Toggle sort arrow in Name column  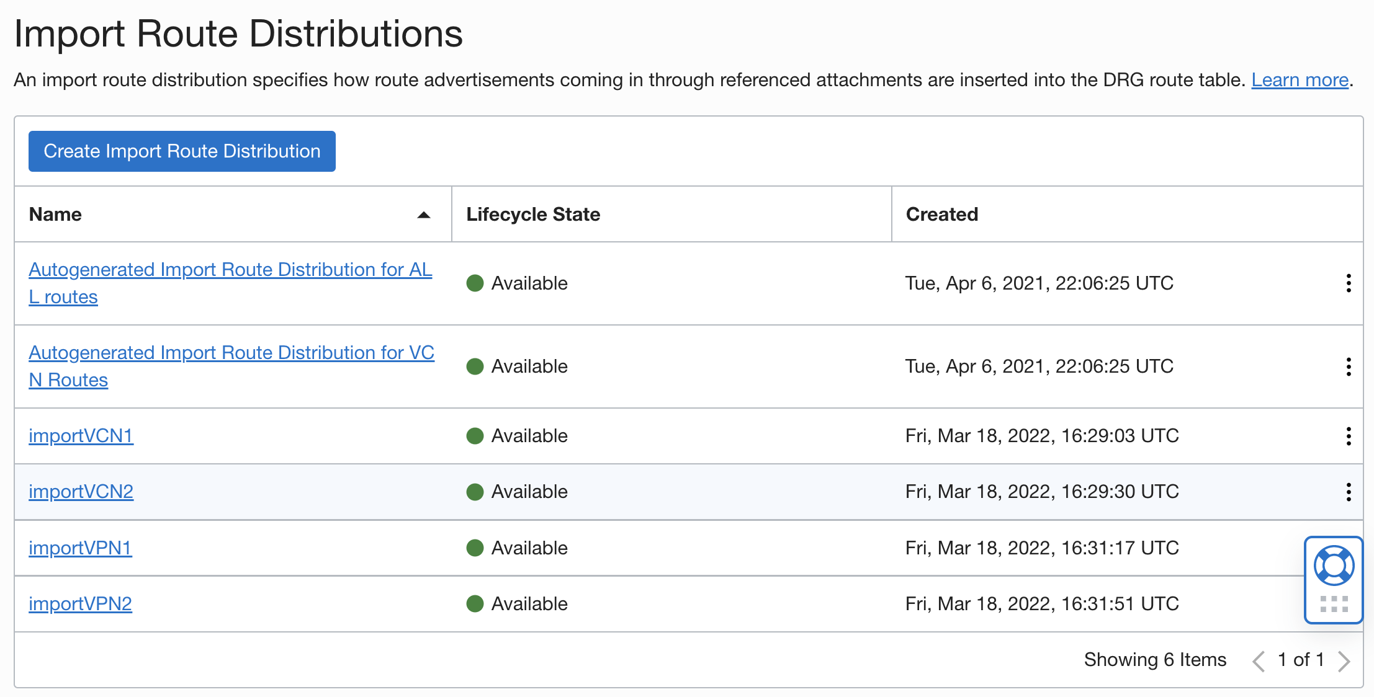click(x=424, y=215)
